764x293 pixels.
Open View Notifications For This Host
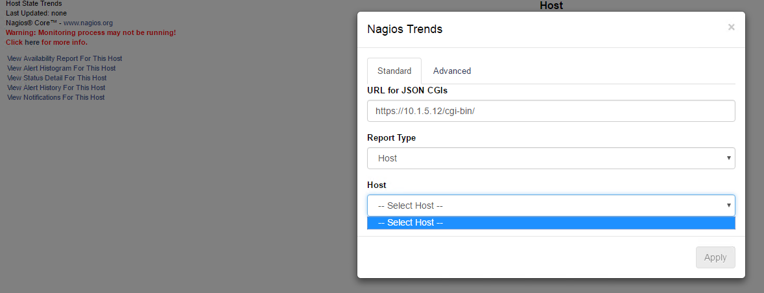point(56,97)
